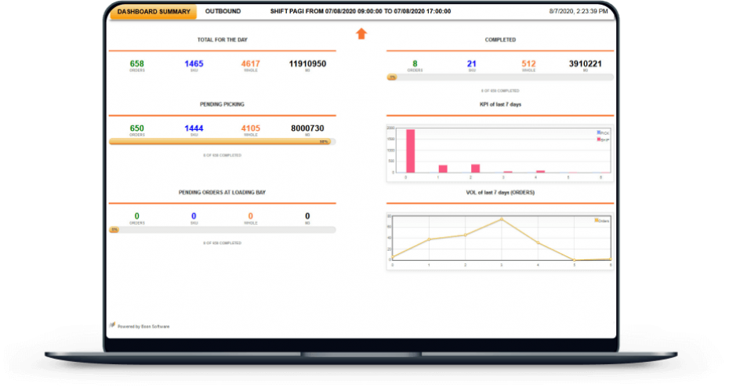Click the PICK legend blue swatch

pyautogui.click(x=599, y=132)
